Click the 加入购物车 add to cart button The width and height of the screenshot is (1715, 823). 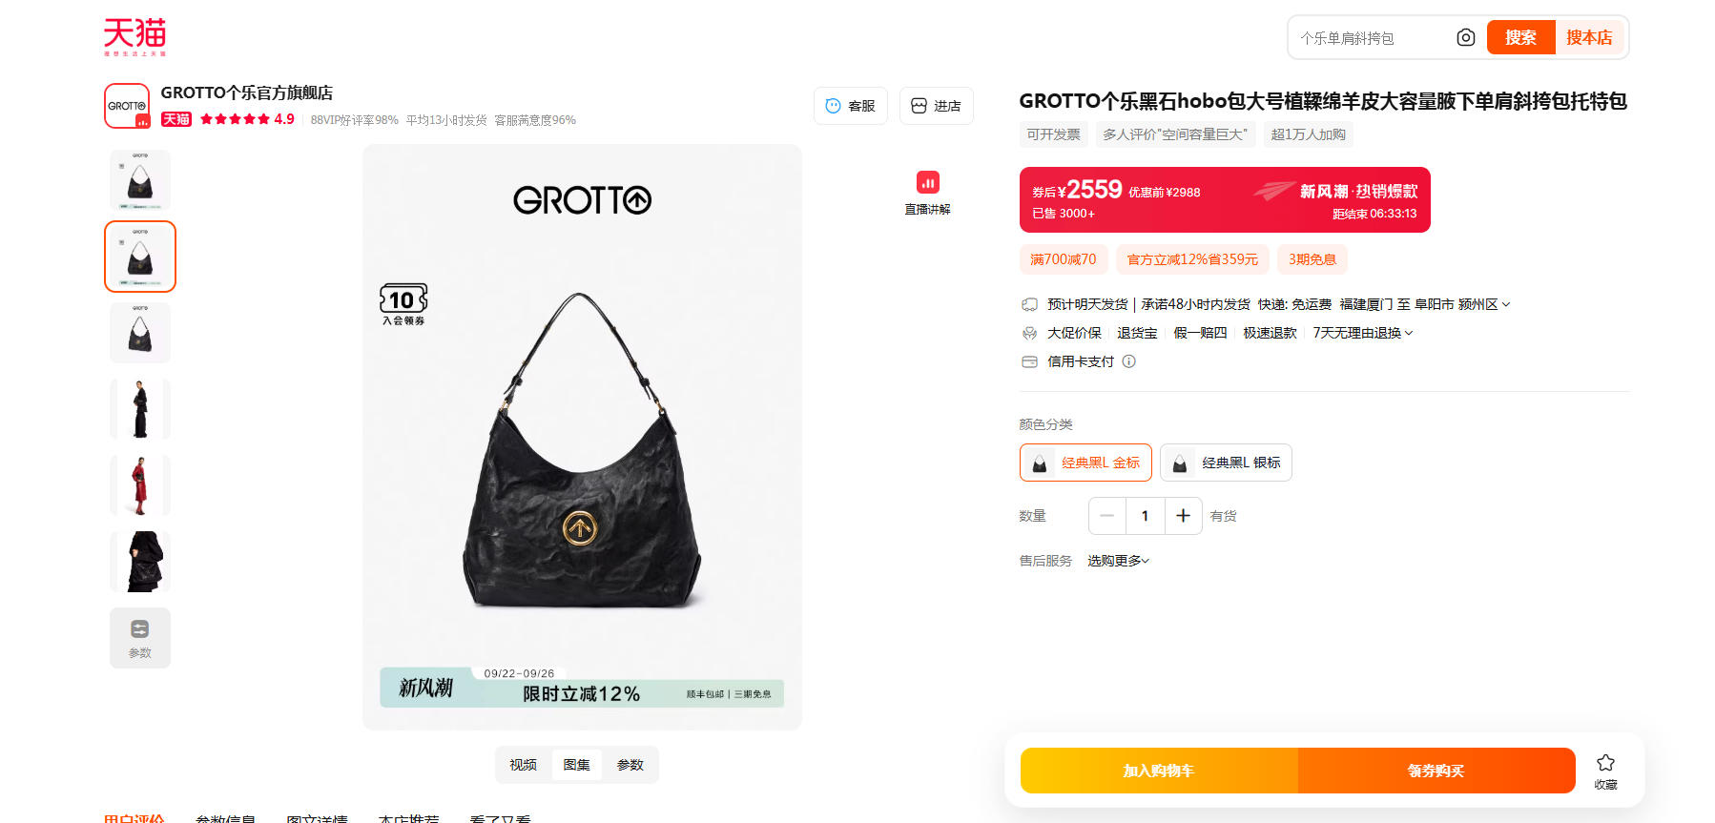point(1159,771)
